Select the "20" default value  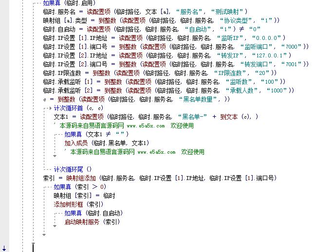262,73
